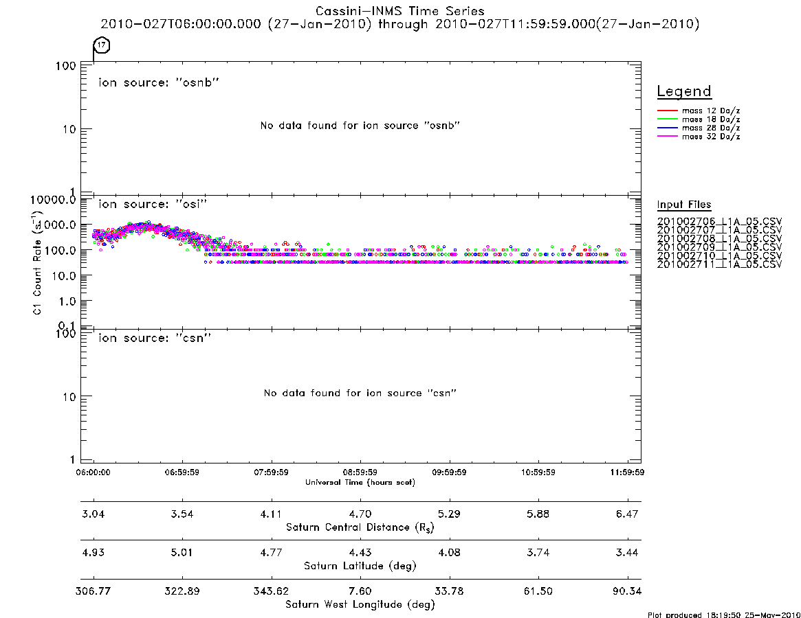Select input file 201002706_L1A_05.CSV
The image size is (801, 618).
pyautogui.click(x=719, y=222)
